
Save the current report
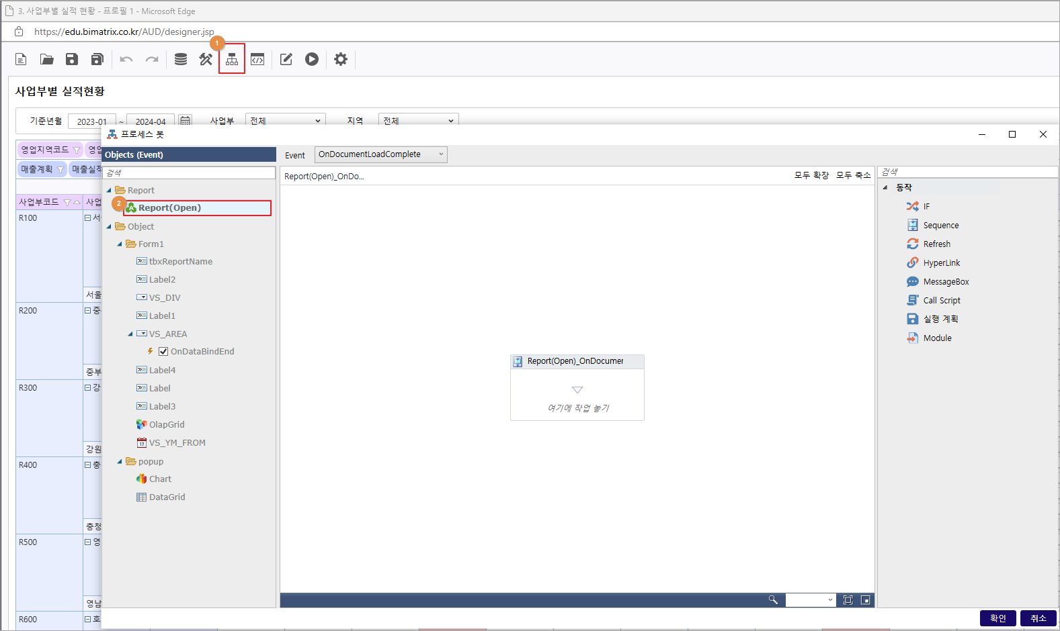72,59
